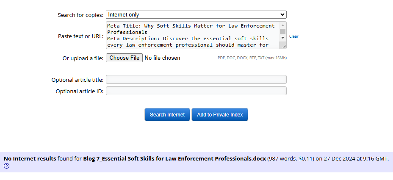Focus the Optional article title field

coord(196,80)
